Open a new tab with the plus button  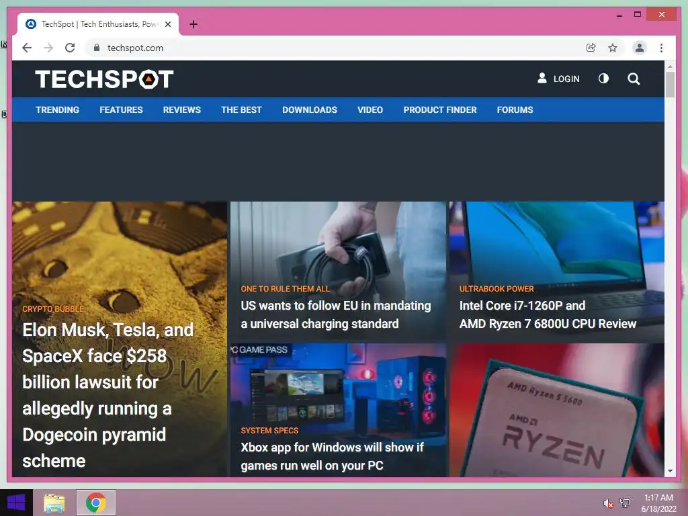193,24
